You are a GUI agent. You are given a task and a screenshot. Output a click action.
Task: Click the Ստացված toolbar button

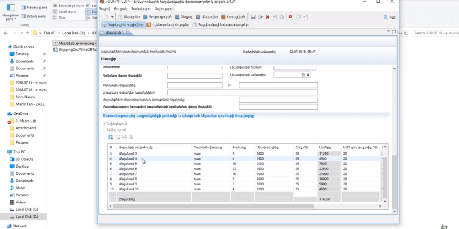point(233,17)
